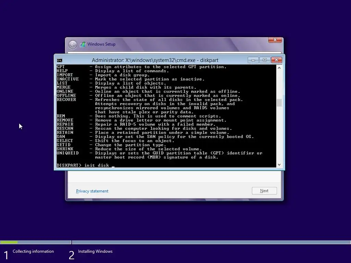Click the ONLINE command row

click(x=148, y=91)
